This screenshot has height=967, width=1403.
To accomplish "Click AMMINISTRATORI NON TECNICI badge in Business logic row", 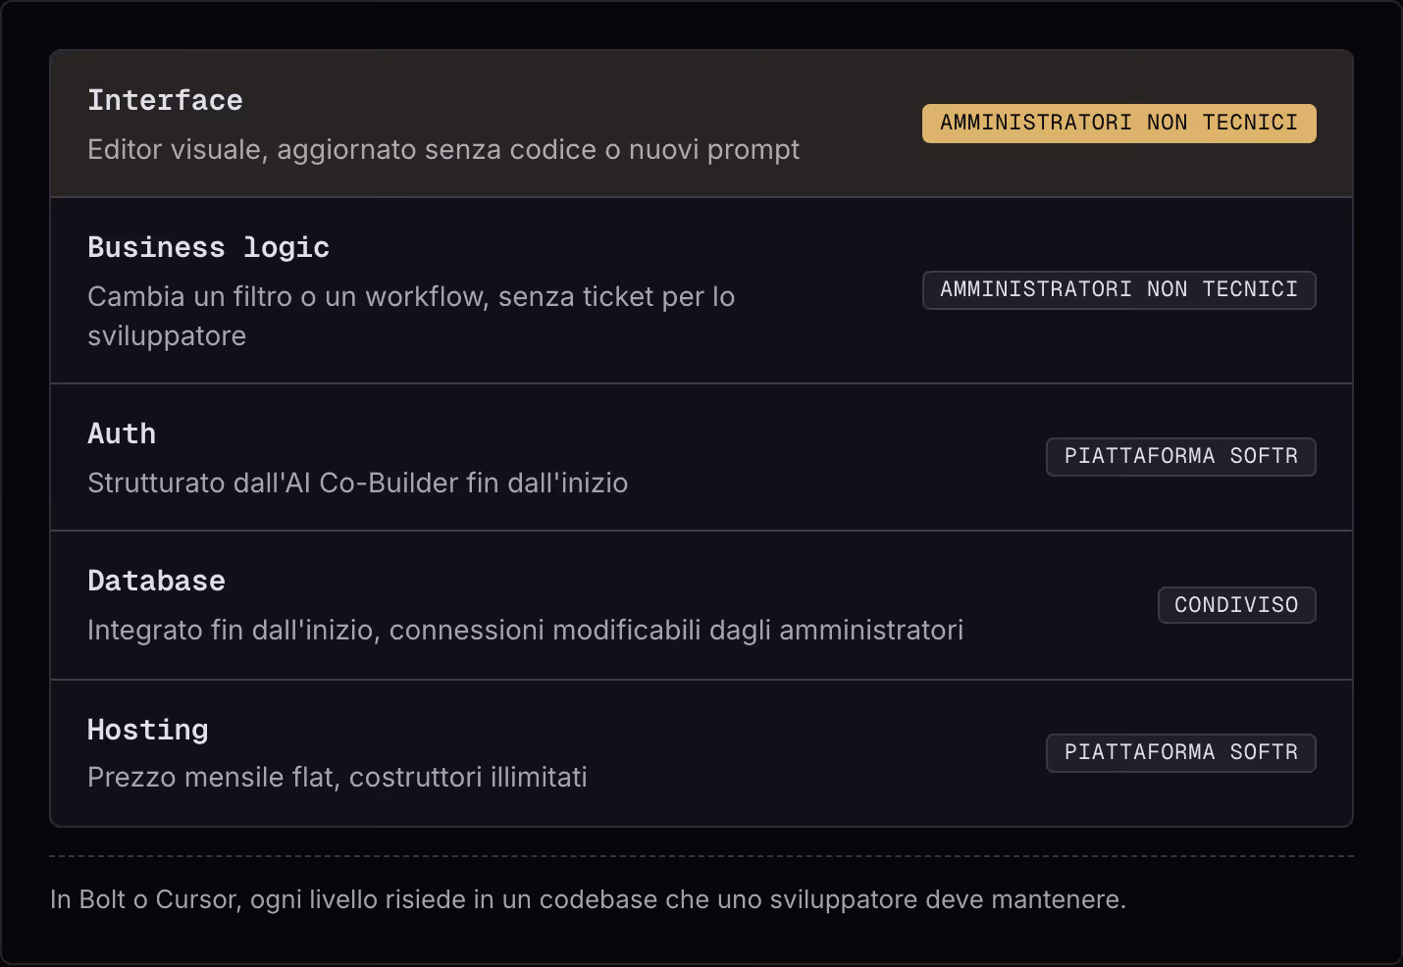I will pos(1118,290).
